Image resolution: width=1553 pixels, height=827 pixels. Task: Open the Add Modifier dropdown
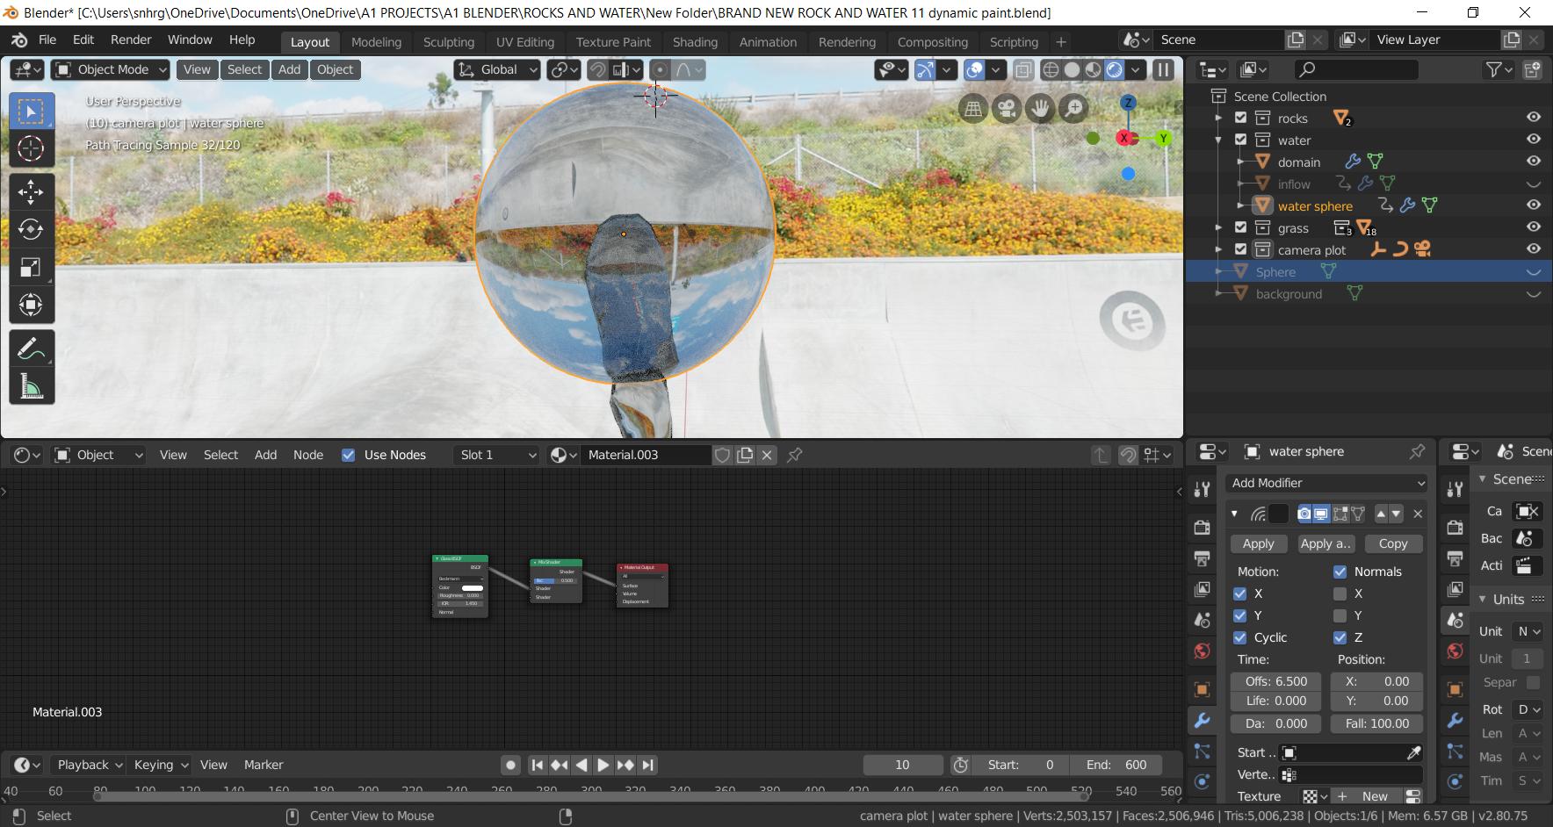click(x=1327, y=483)
